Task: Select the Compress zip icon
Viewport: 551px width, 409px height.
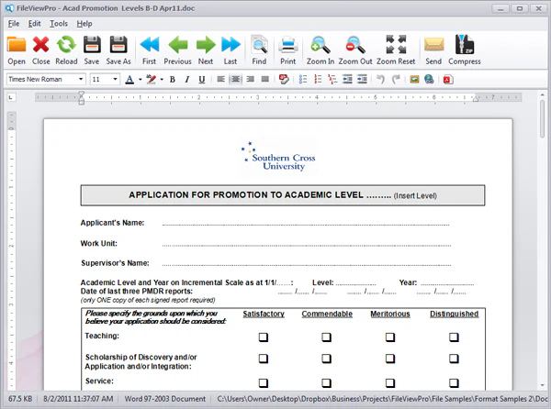Action: click(x=464, y=45)
